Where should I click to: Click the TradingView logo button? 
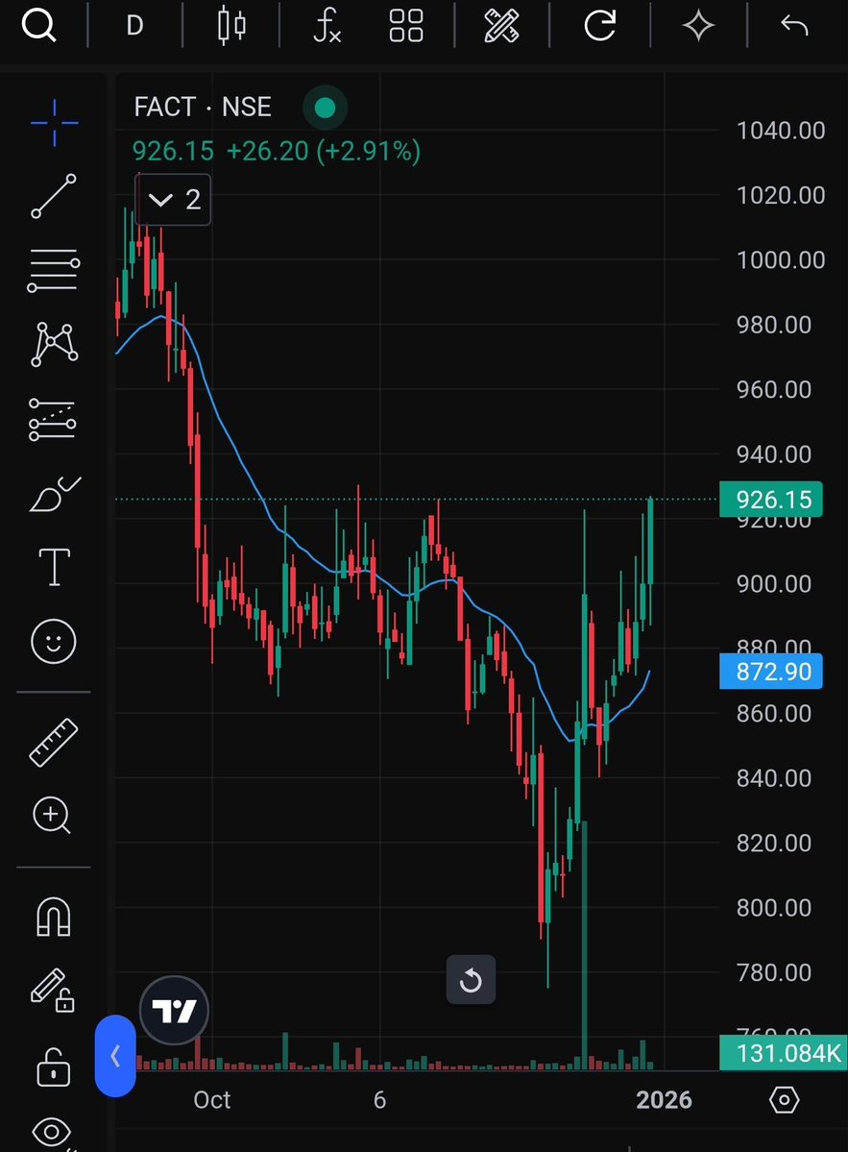(174, 1011)
